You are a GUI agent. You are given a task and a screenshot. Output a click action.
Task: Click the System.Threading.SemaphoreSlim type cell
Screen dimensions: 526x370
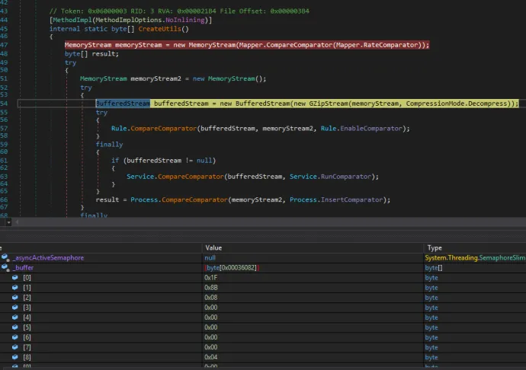(475, 258)
